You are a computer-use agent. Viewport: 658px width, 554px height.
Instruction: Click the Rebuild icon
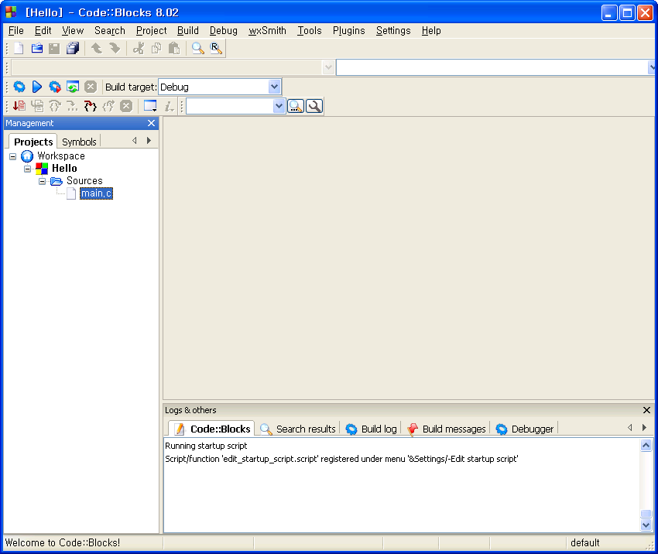point(72,87)
